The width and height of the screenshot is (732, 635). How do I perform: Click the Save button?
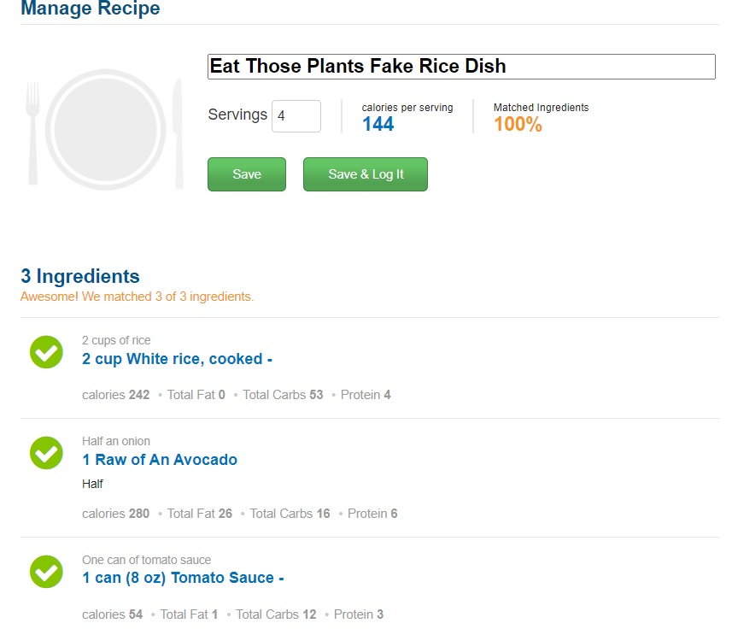tap(247, 174)
